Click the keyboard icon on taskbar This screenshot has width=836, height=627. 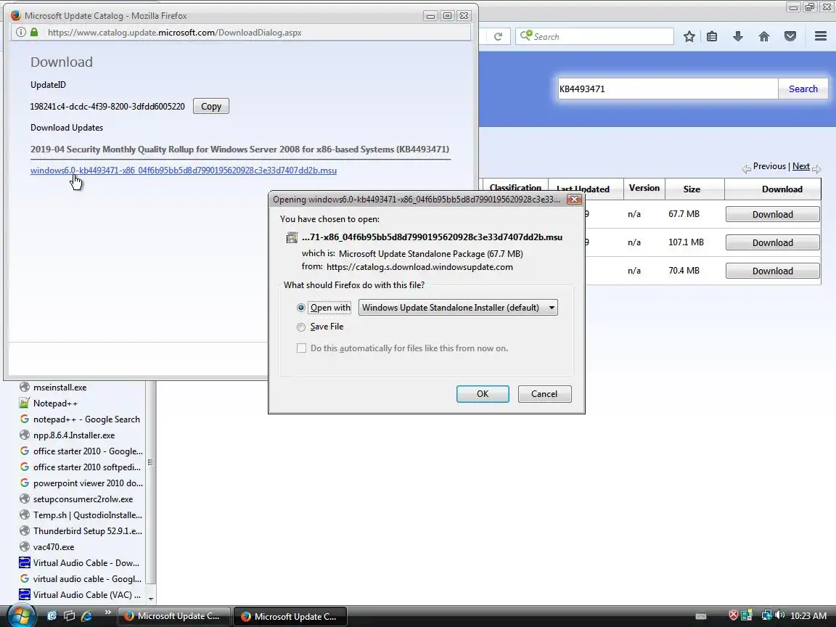tap(701, 616)
